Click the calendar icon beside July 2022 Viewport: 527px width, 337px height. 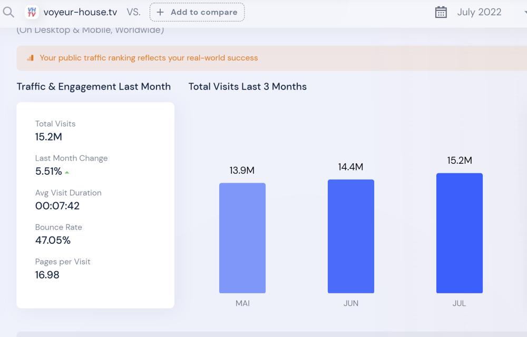click(x=441, y=12)
